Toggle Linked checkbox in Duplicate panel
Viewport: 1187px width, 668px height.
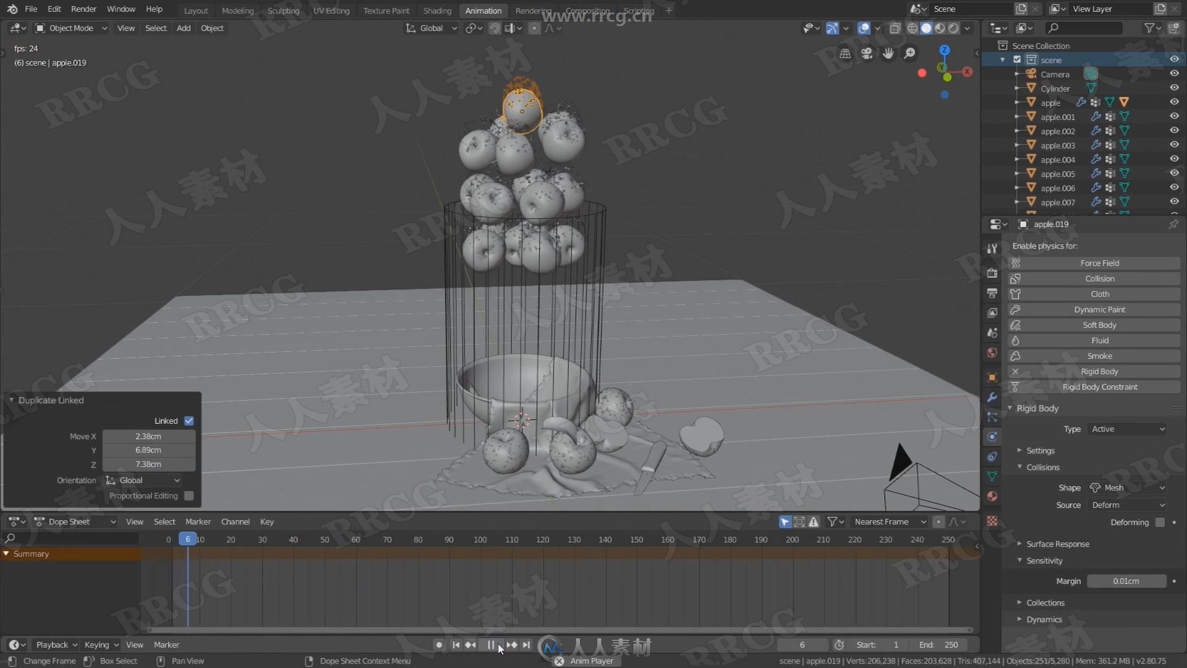[x=189, y=420]
